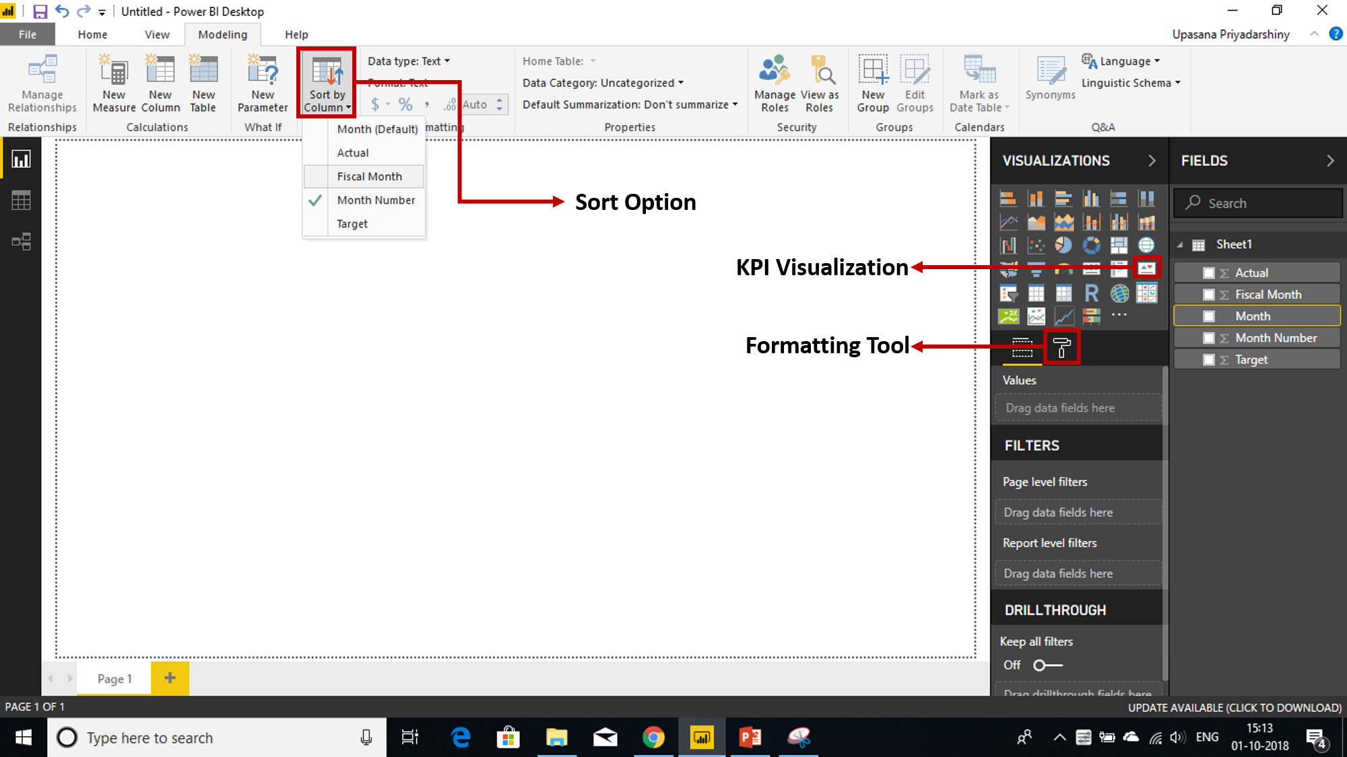Select the Stacked bar chart visualization
Image resolution: width=1347 pixels, height=757 pixels.
pyautogui.click(x=1008, y=199)
